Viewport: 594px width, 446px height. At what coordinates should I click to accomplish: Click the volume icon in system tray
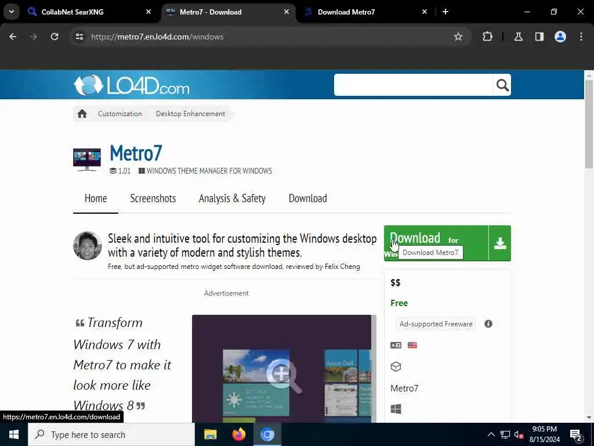(519, 435)
